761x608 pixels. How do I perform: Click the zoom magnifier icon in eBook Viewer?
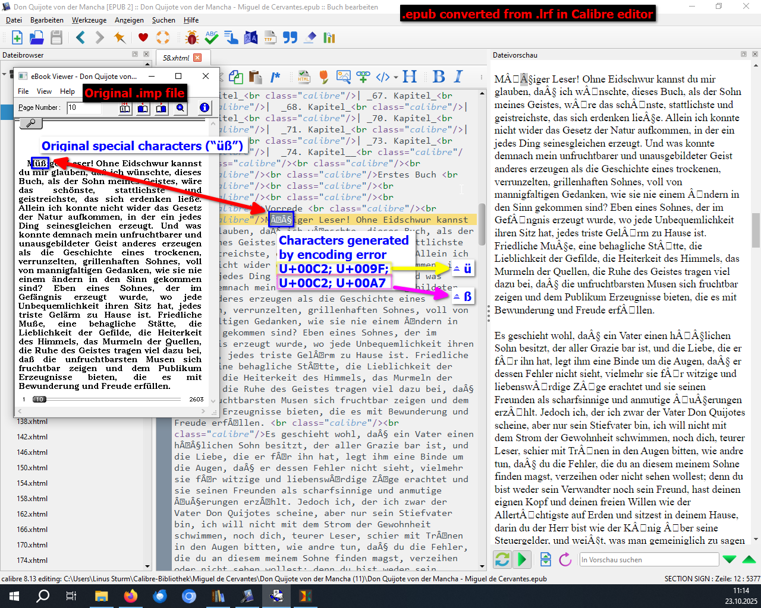click(180, 107)
